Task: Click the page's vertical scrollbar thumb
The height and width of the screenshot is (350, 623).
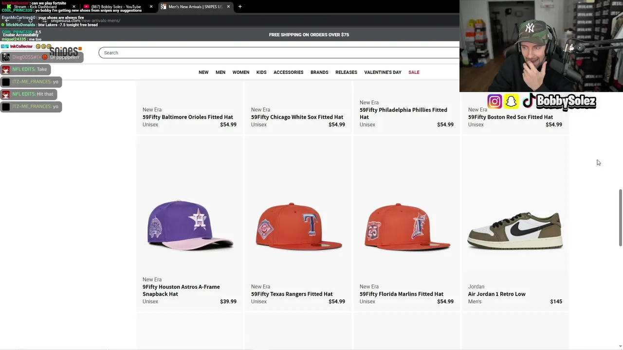Action: coord(620,218)
